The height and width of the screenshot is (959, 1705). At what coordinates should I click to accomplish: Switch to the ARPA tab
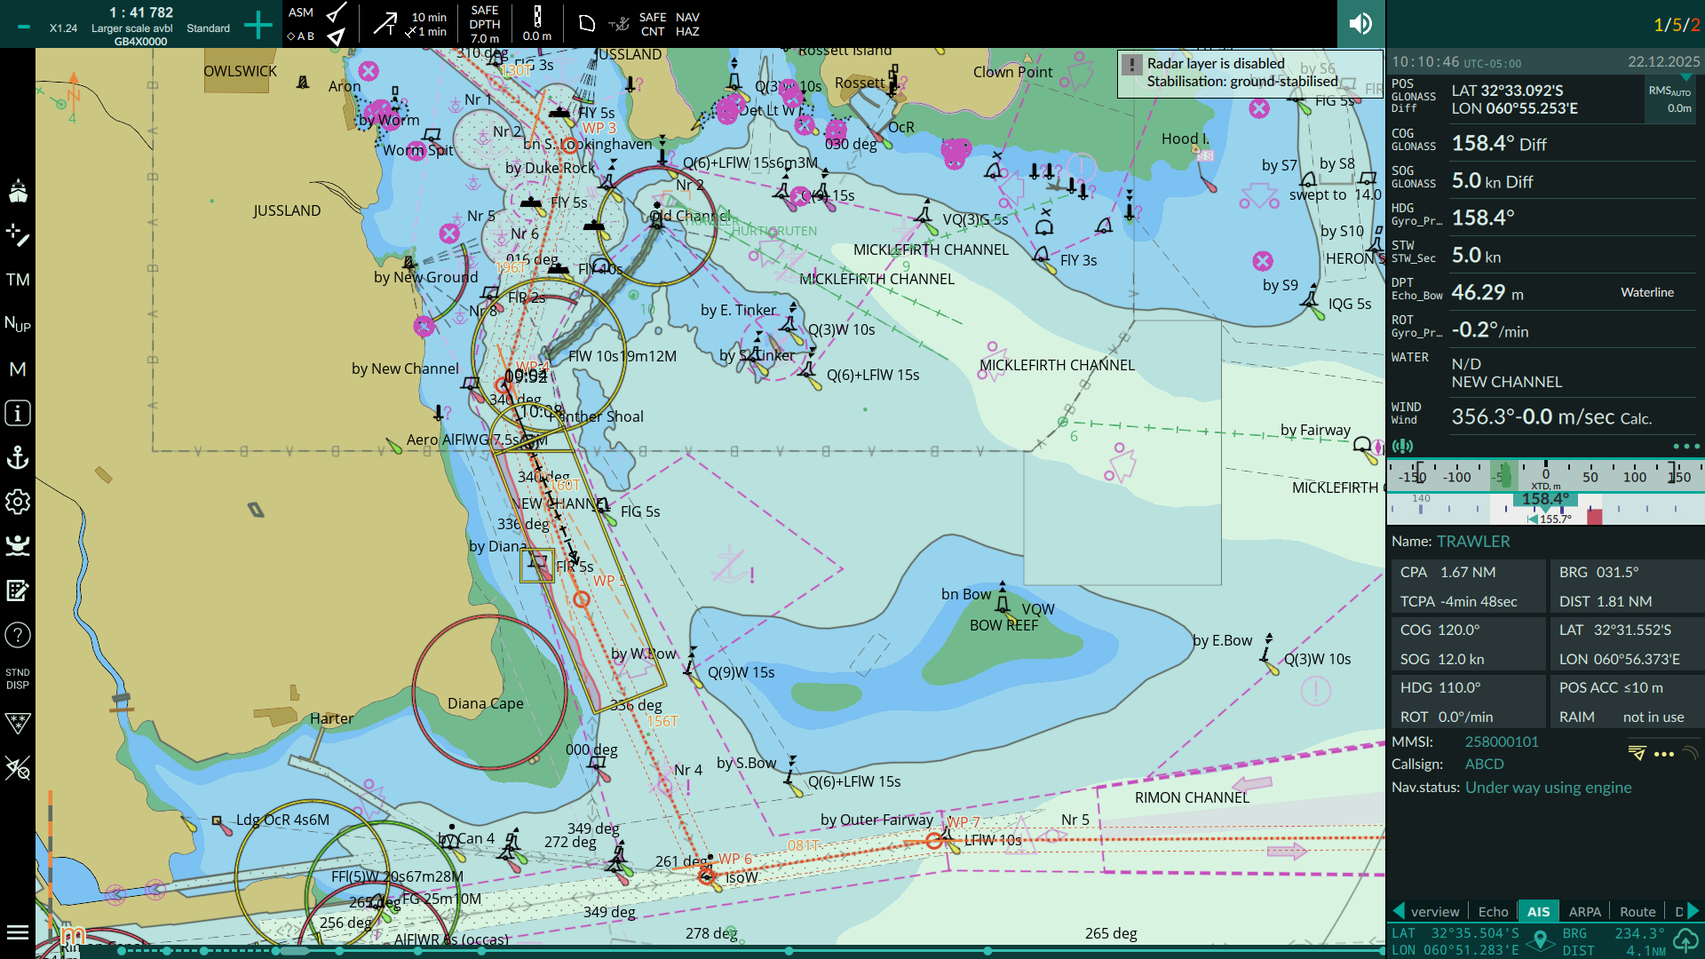point(1584,911)
